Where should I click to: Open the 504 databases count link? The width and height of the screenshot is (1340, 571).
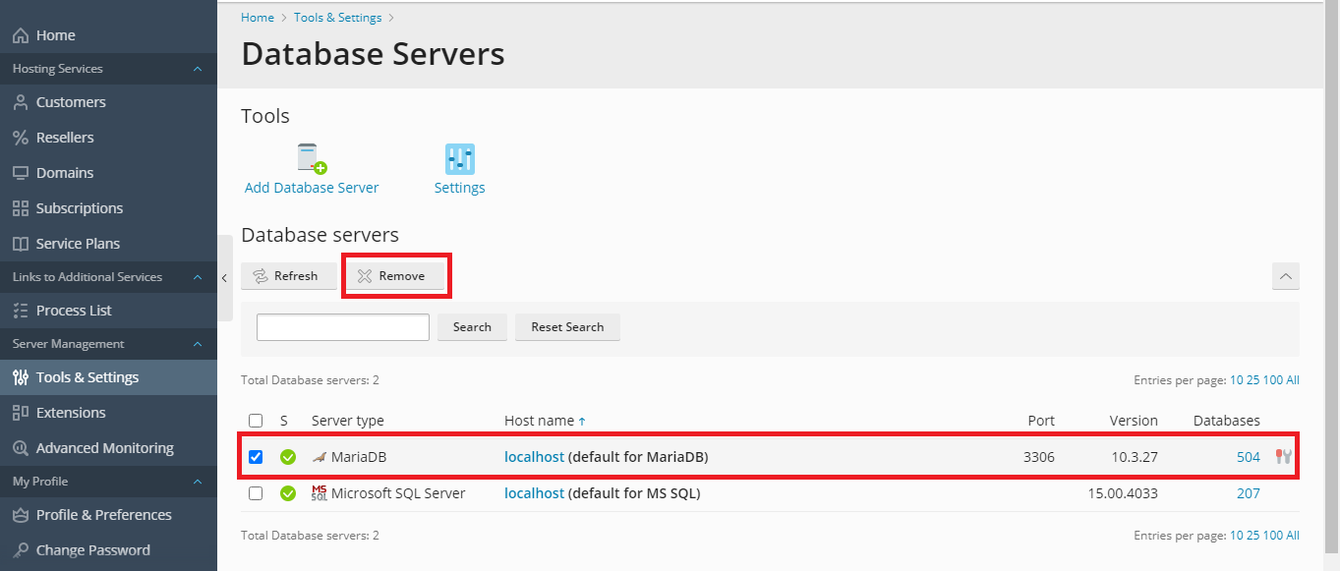[x=1249, y=457]
